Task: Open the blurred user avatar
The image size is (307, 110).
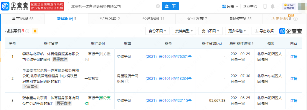Action: tap(301, 6)
